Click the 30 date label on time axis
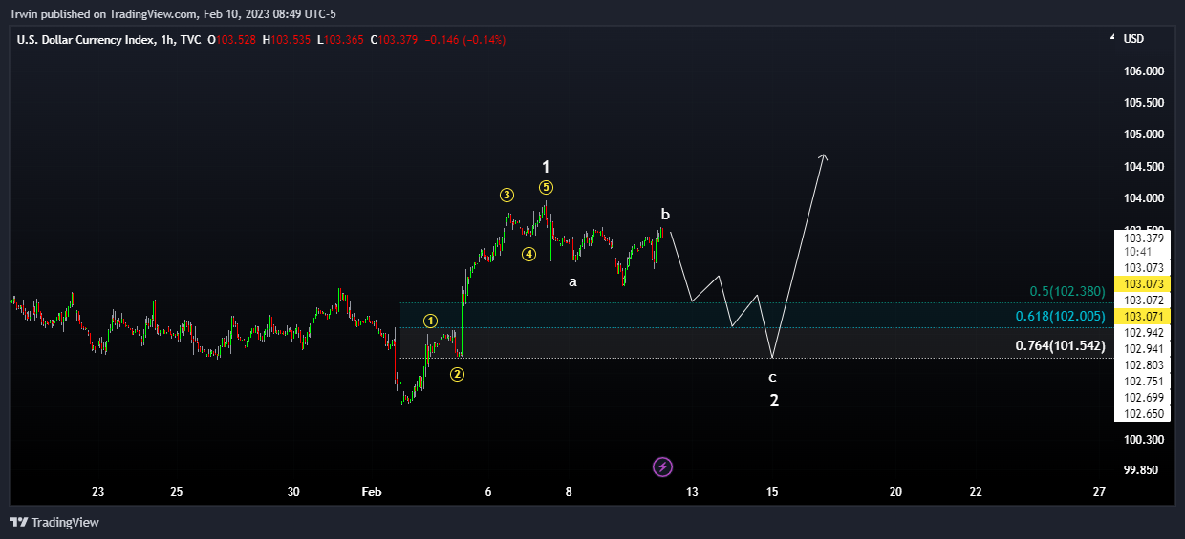1185x539 pixels. tap(293, 492)
